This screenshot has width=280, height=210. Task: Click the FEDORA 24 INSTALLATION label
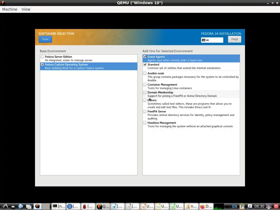221,34
